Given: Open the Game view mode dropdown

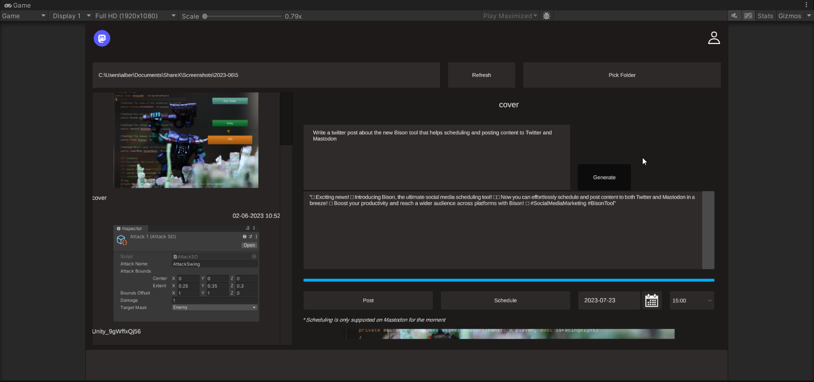Looking at the screenshot, I should (x=24, y=16).
